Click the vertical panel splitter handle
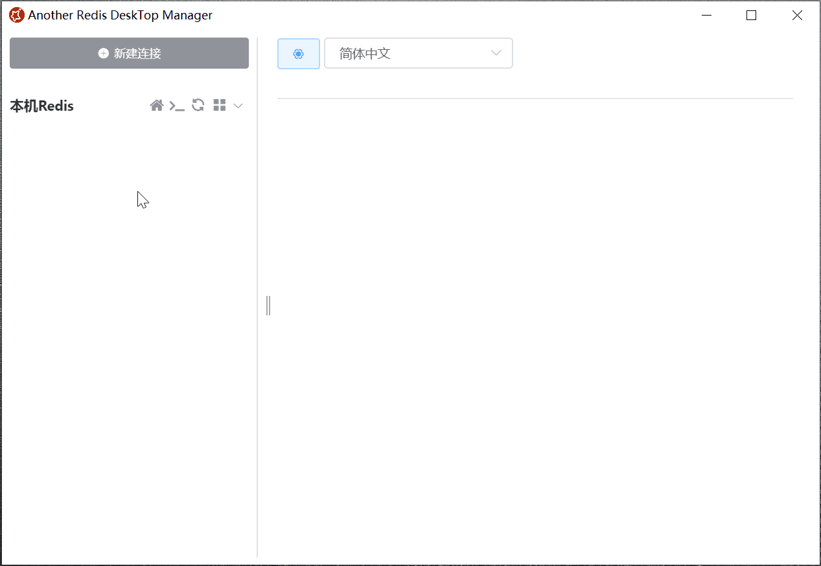 click(x=268, y=305)
